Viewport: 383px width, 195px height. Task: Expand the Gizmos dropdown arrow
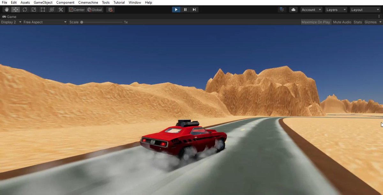point(380,22)
